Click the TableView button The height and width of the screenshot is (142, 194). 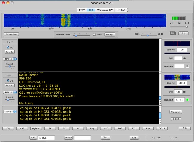tap(11, 34)
